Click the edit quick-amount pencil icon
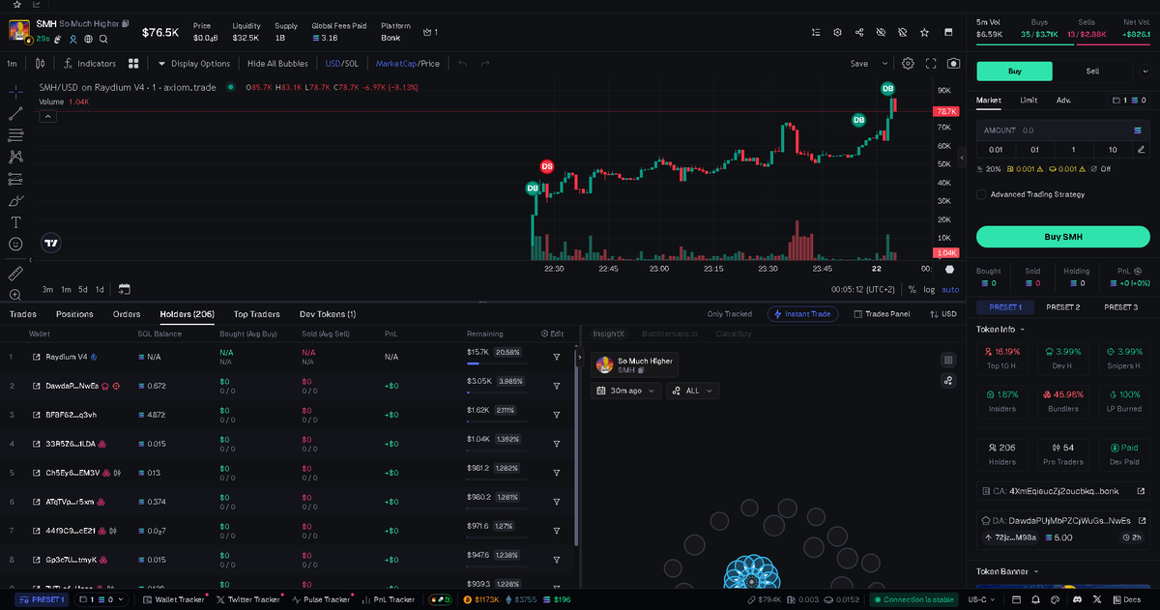This screenshot has height=610, width=1160. click(1141, 150)
